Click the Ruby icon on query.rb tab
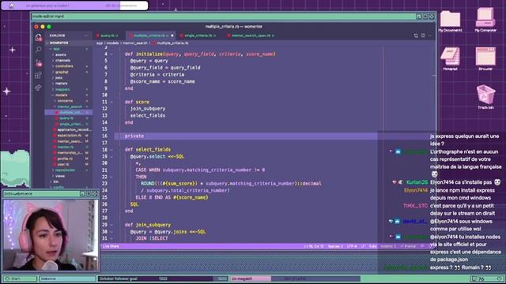This screenshot has height=284, width=506. coord(98,35)
